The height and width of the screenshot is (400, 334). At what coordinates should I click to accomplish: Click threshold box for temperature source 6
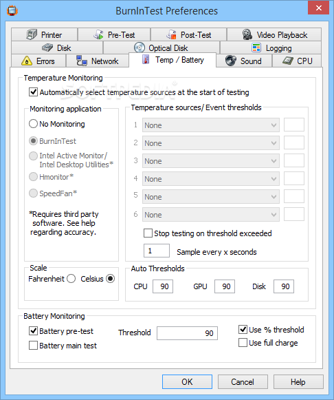click(294, 214)
